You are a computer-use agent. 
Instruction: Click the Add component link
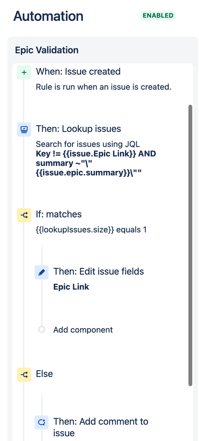click(x=83, y=330)
